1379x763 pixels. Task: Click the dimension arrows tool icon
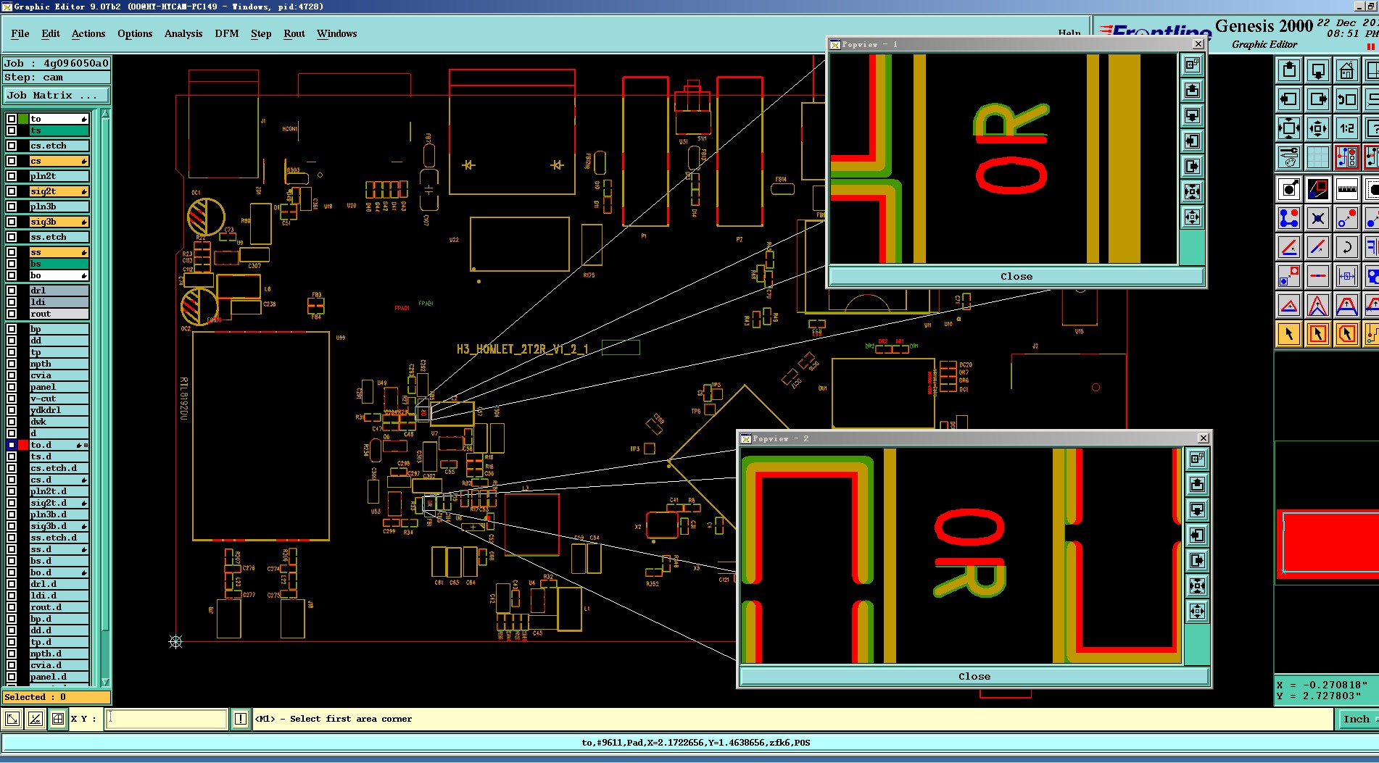pos(1347,276)
